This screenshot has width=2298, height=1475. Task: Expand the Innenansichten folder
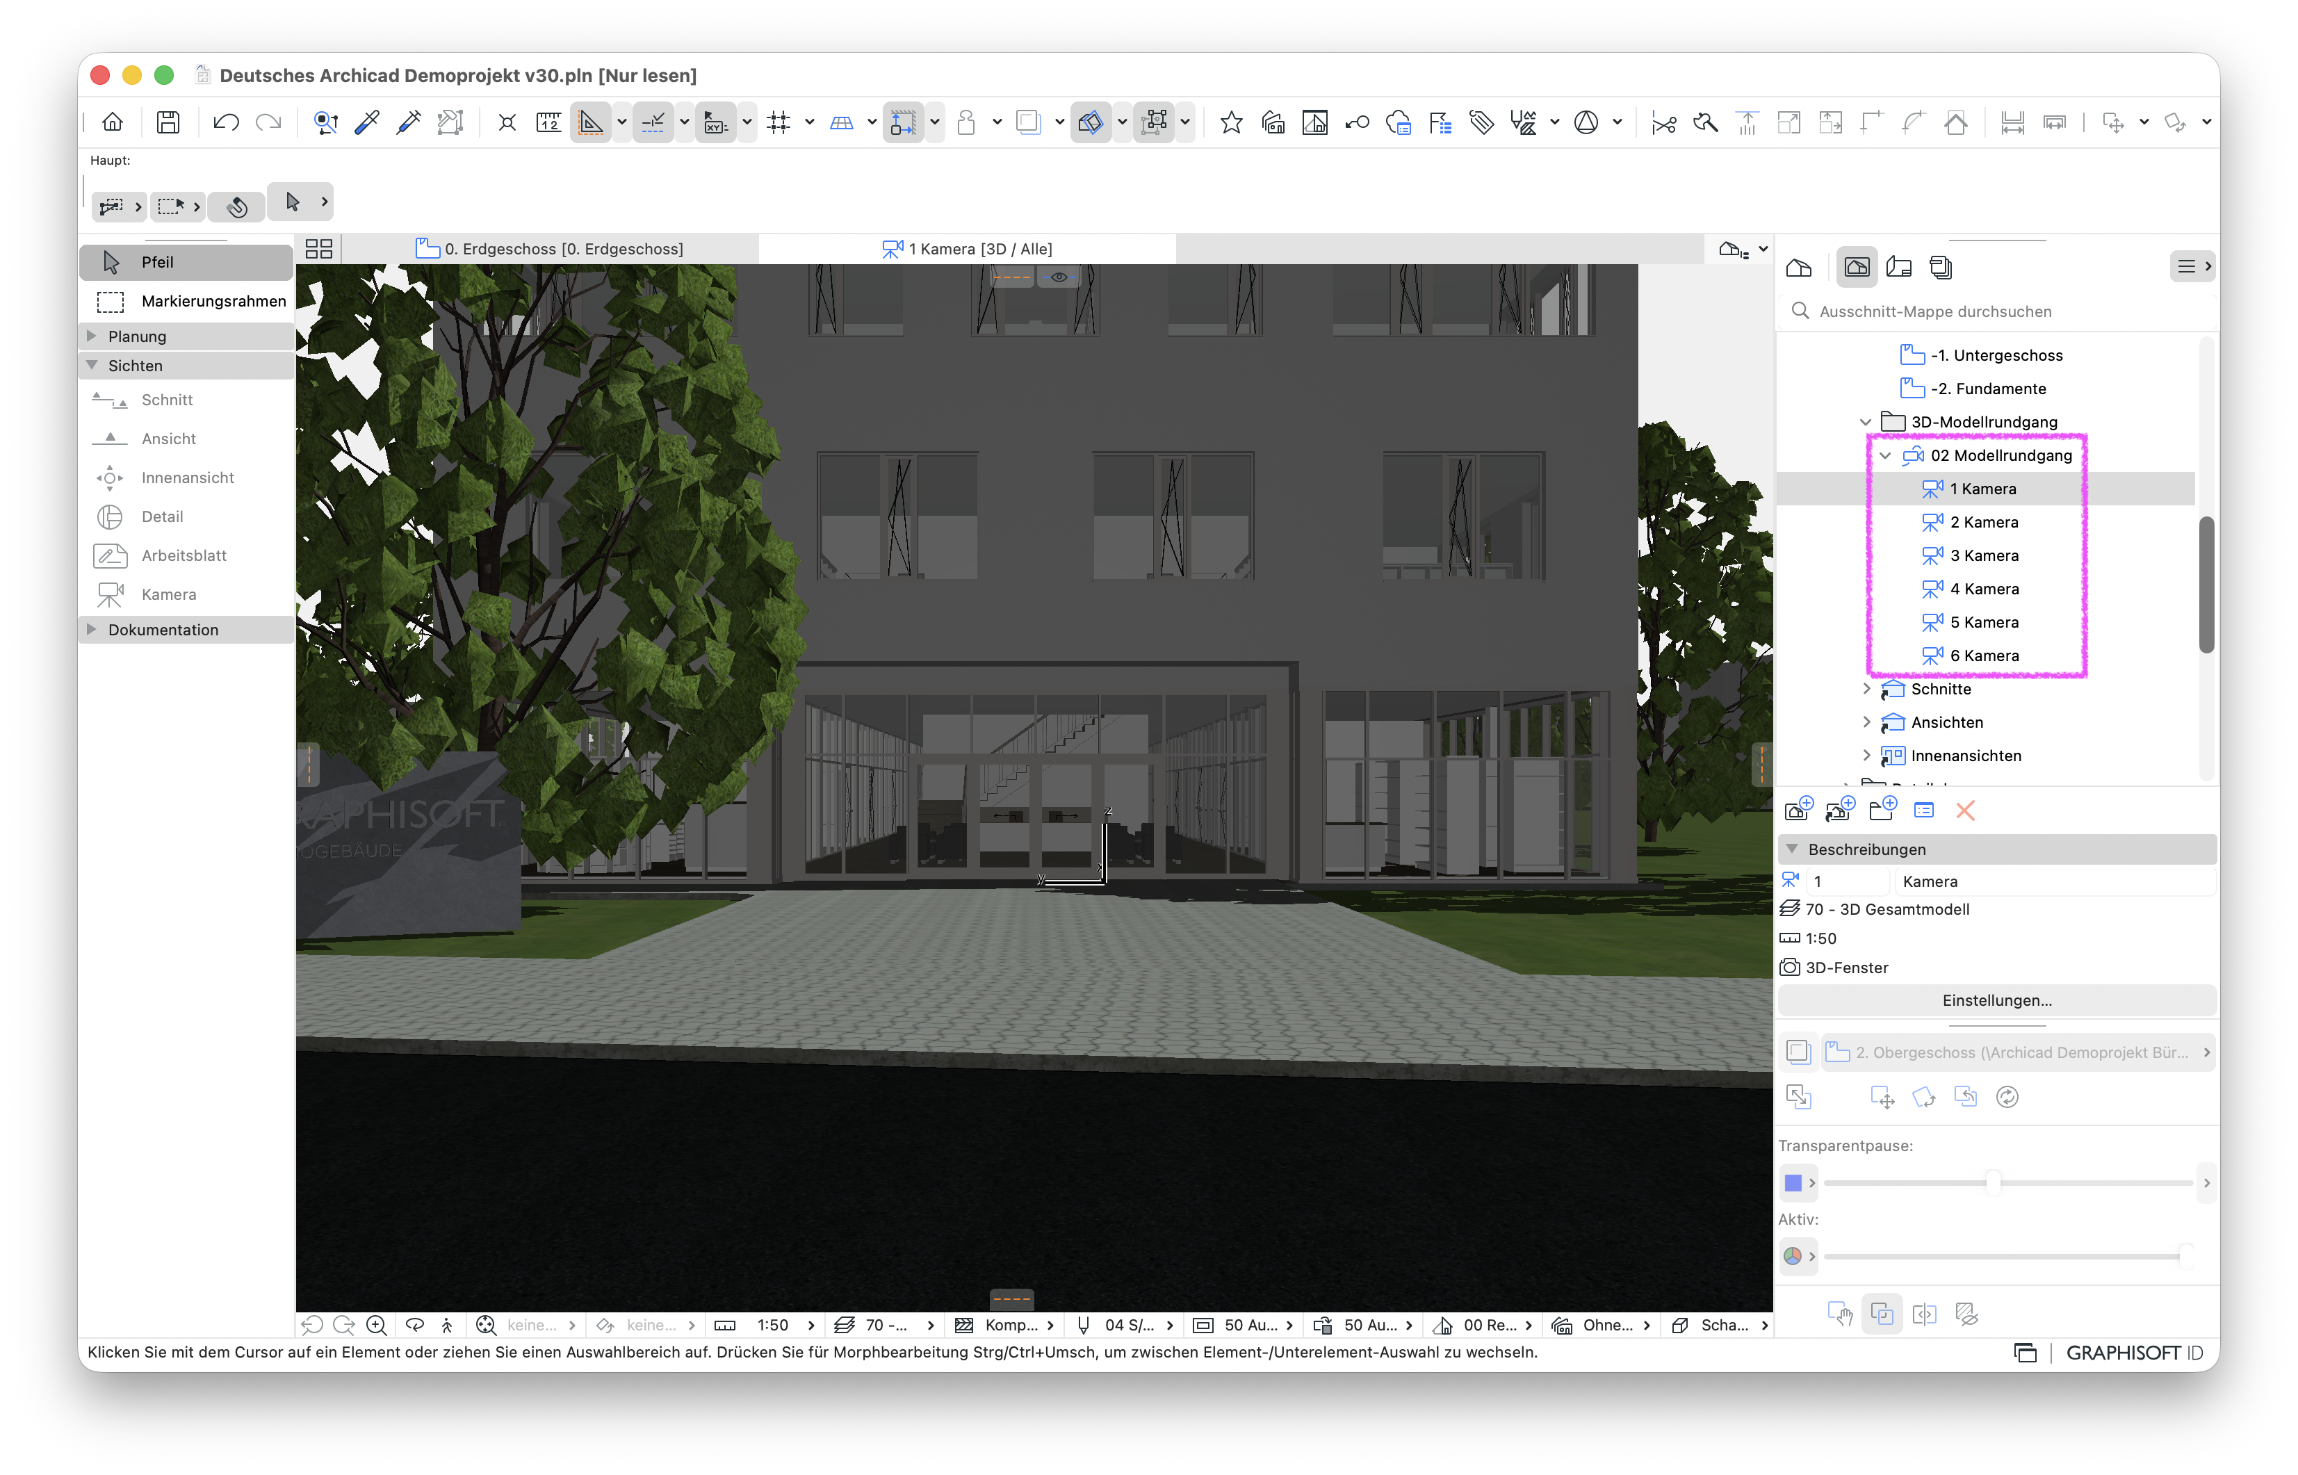[1866, 756]
